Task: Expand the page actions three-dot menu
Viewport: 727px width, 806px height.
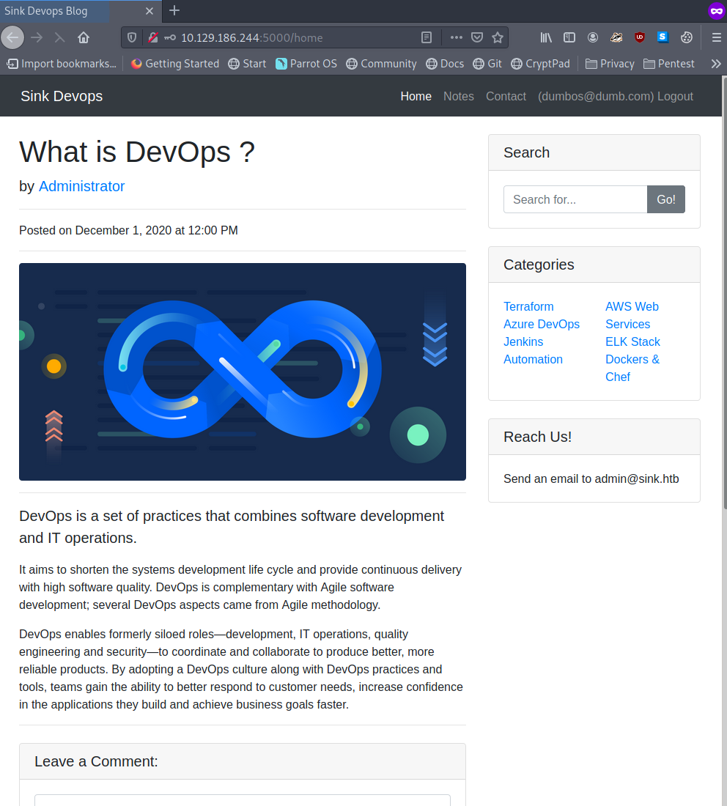Action: (x=456, y=37)
